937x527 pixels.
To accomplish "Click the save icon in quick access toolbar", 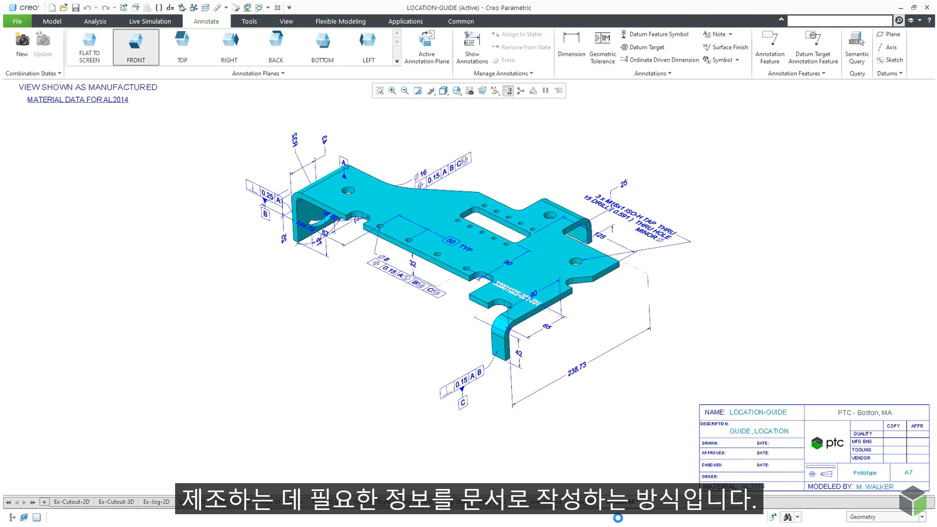I will tap(75, 7).
